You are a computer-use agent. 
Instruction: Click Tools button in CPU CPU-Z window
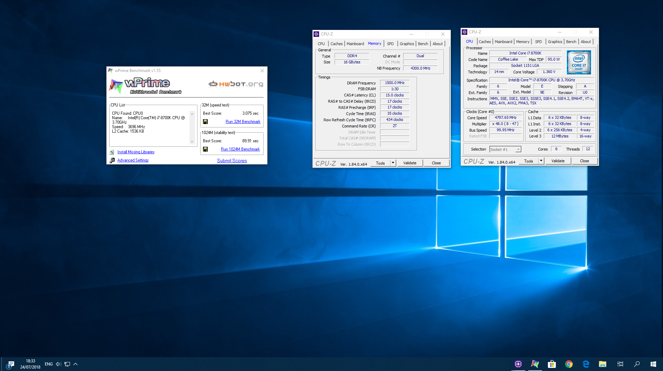[x=529, y=161]
